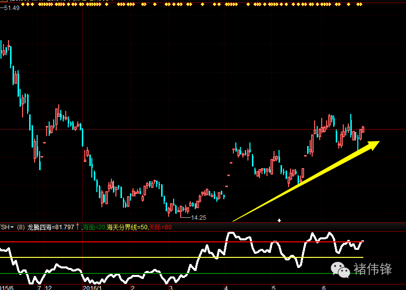Viewport: 406px width, 290px height.
Task: Click the month 5 label on time axis
Action: (274, 287)
